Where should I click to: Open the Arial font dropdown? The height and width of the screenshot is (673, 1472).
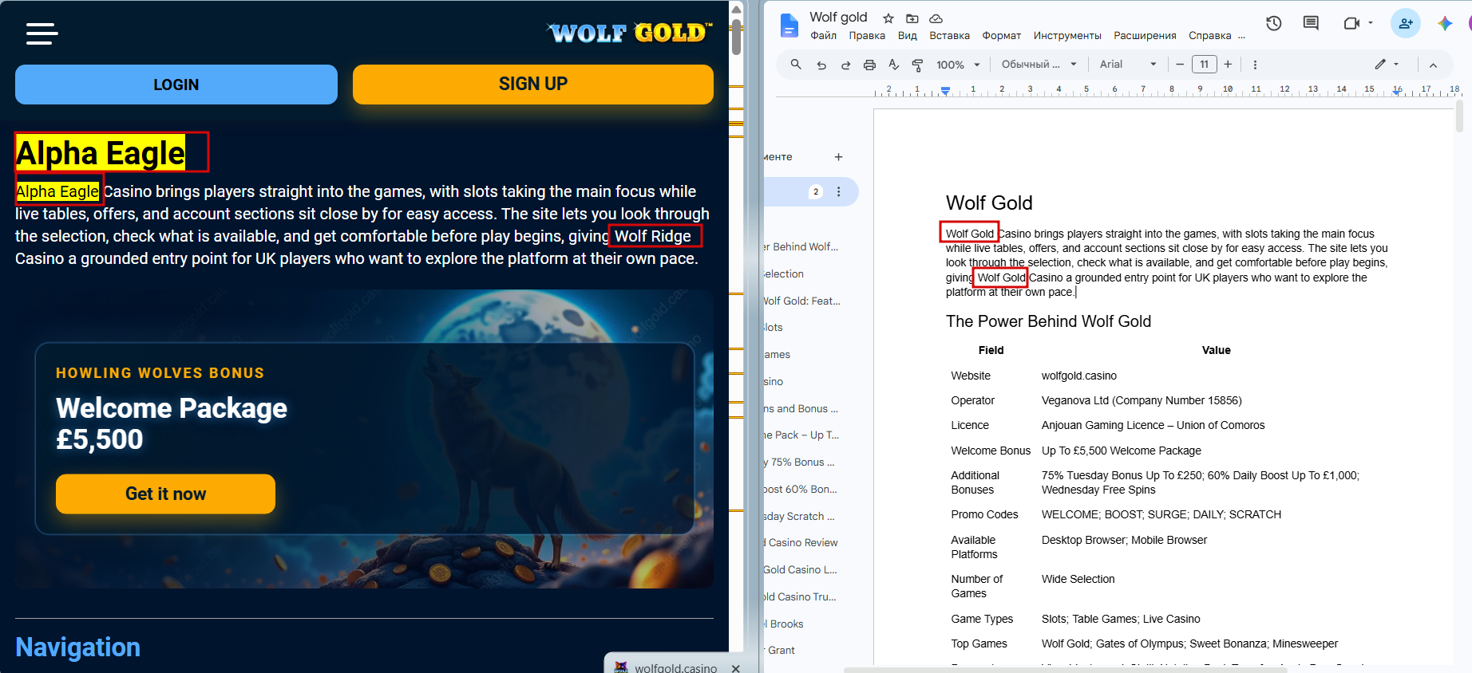(1128, 65)
